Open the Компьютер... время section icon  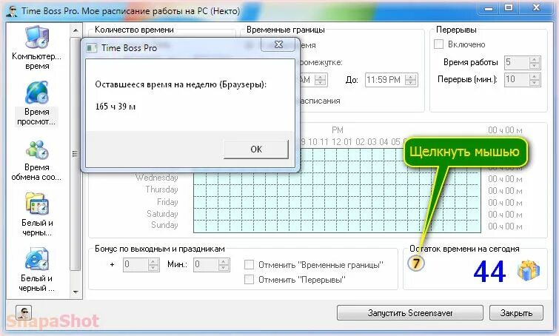[37, 37]
